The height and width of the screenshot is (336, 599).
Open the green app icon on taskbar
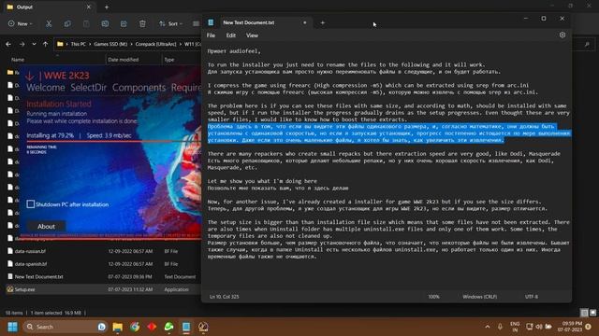(x=168, y=327)
